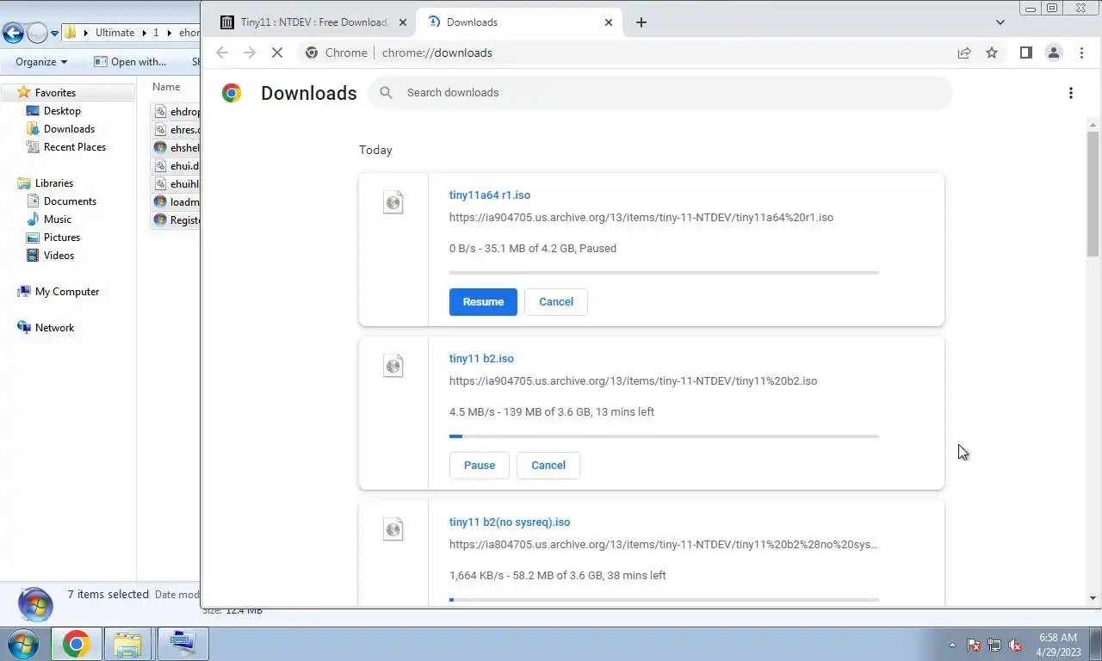This screenshot has height=661, width=1102.
Task: Open Downloads page three-dot more actions menu
Action: [1070, 93]
